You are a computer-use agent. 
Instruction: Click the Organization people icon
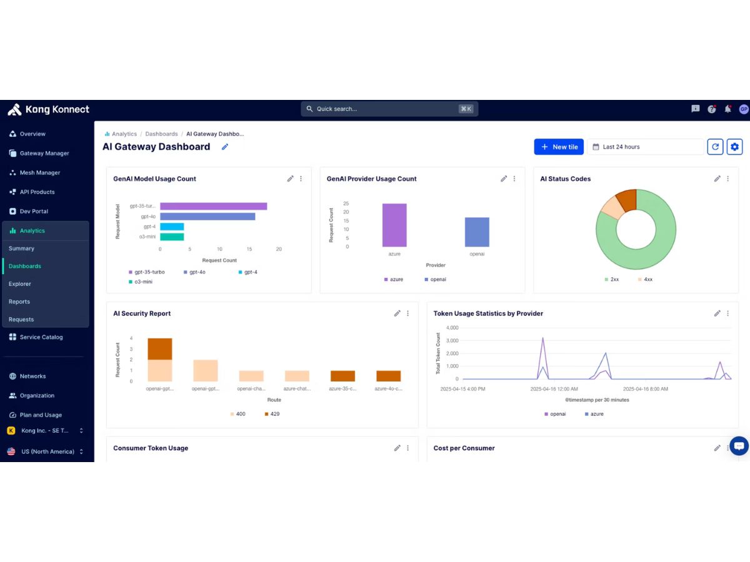13,396
